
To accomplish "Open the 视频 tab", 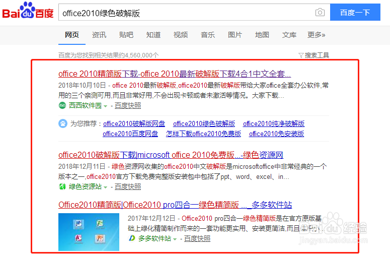I will pos(181,35).
